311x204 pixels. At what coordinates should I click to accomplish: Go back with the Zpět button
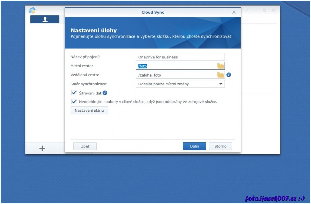85,146
